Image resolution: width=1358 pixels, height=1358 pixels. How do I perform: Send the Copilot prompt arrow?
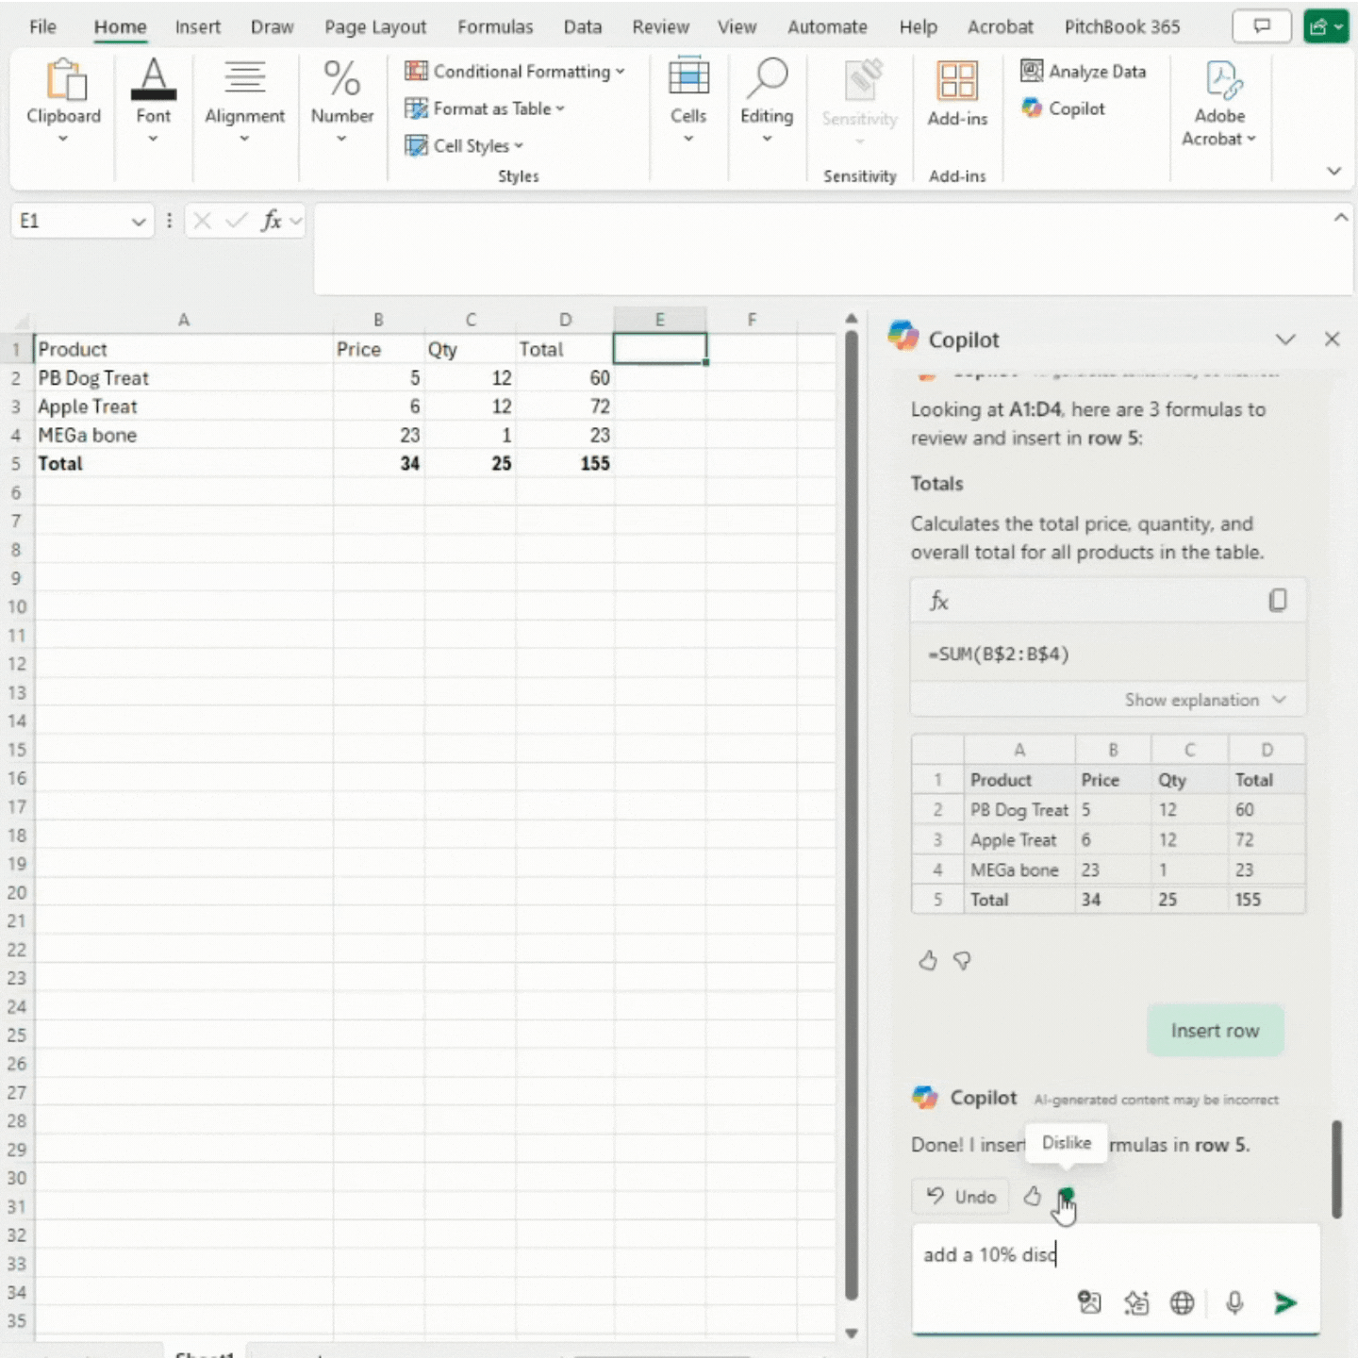click(x=1284, y=1302)
